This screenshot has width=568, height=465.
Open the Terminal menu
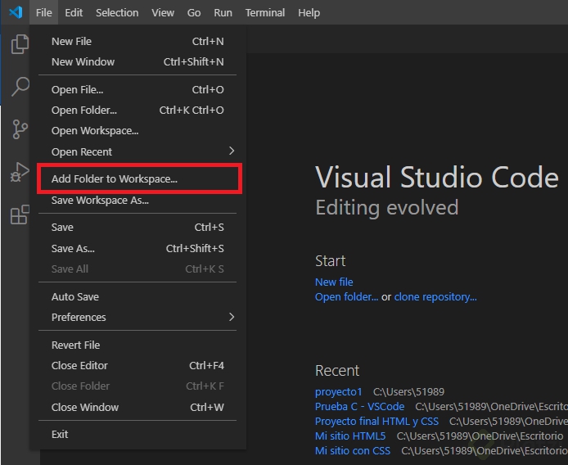(x=265, y=12)
